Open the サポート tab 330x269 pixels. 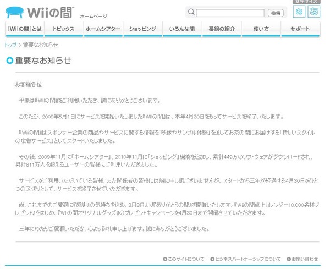pos(300,29)
